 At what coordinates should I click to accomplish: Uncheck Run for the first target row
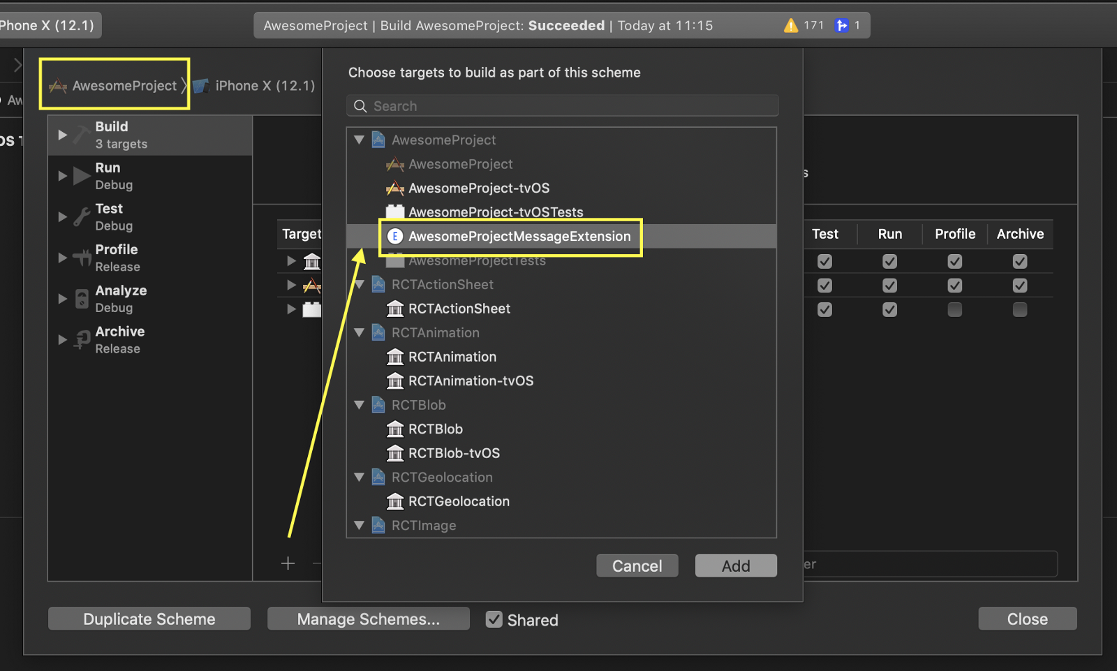(889, 261)
